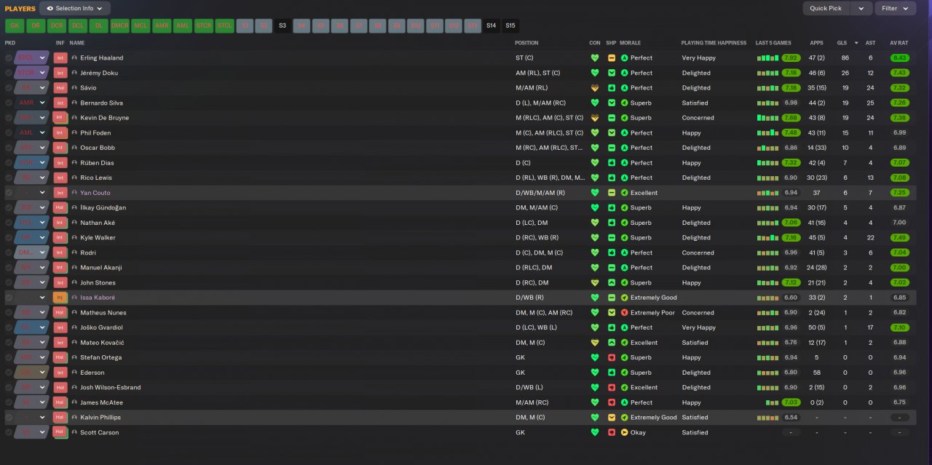
Task: Click Yan Couto's Excellent morale icon
Action: (624, 193)
